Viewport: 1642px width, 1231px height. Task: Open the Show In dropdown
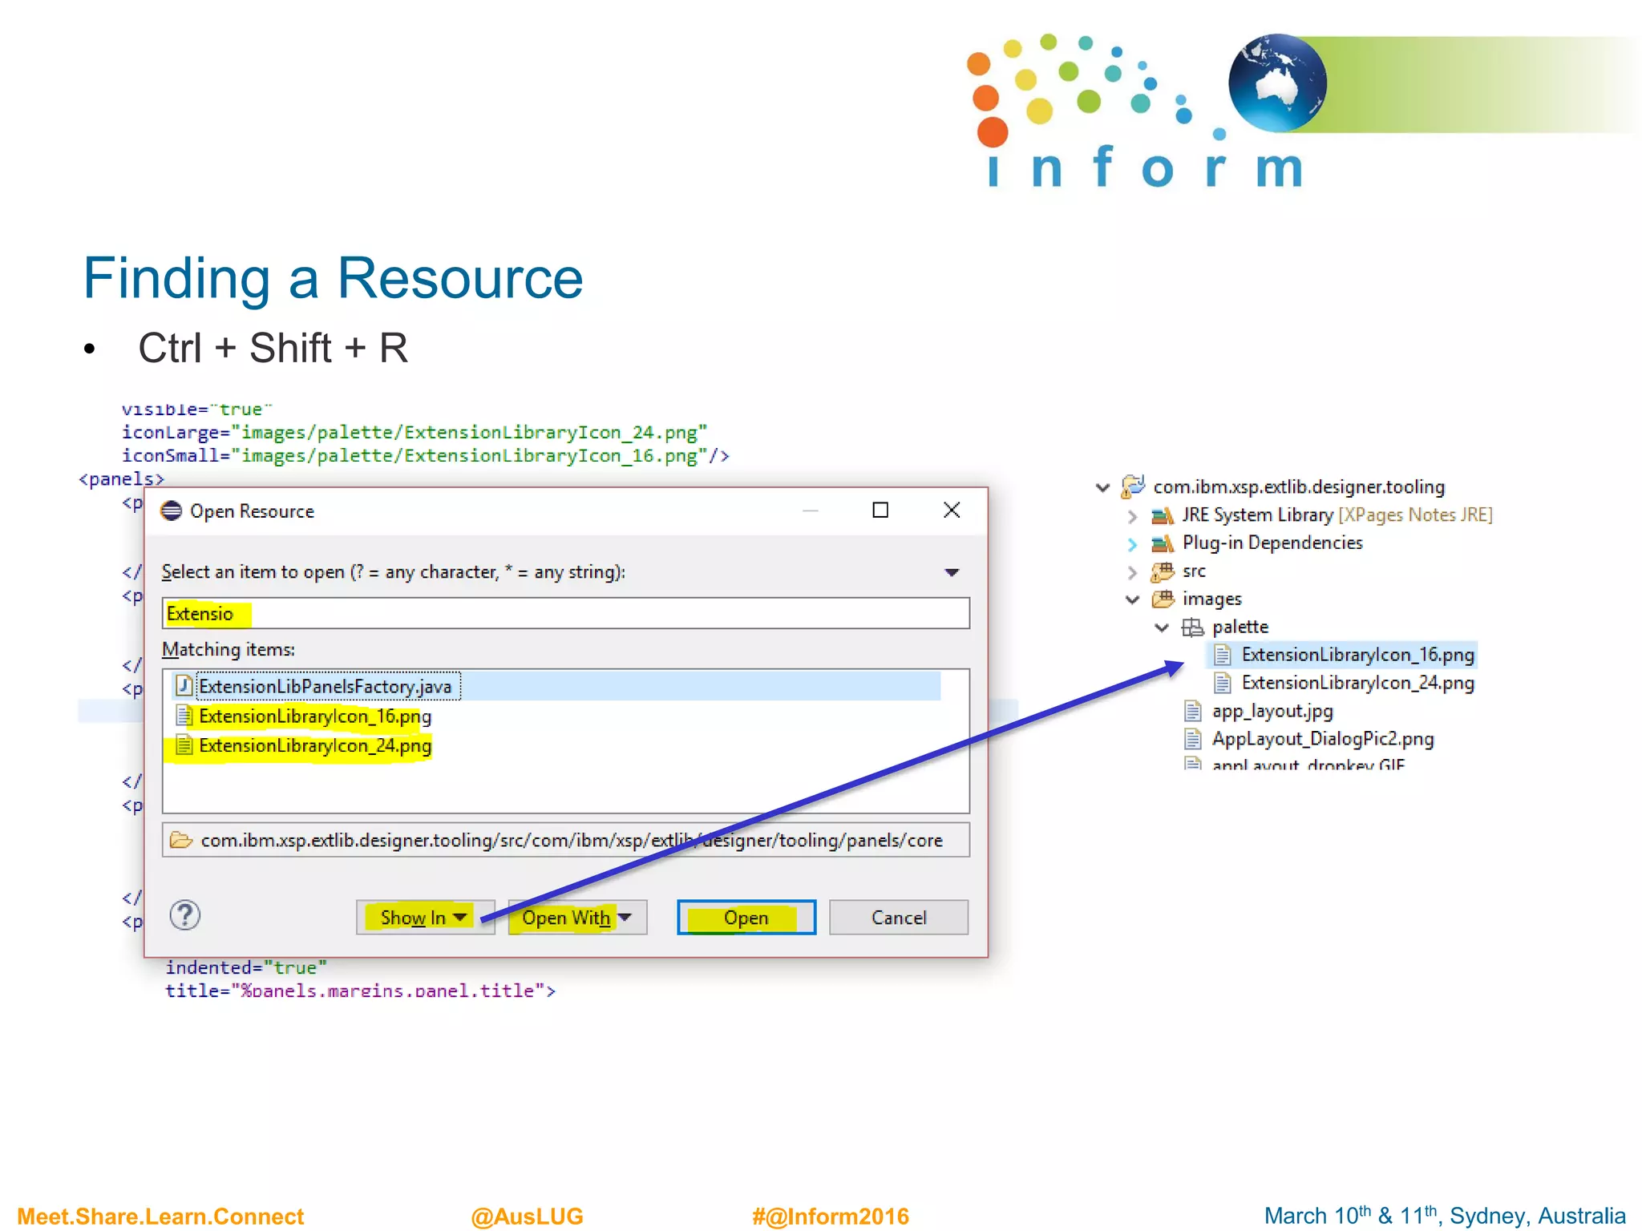click(x=425, y=918)
